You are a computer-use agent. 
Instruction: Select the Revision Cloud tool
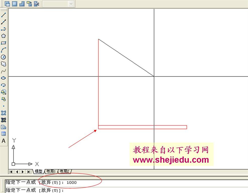tap(4, 64)
